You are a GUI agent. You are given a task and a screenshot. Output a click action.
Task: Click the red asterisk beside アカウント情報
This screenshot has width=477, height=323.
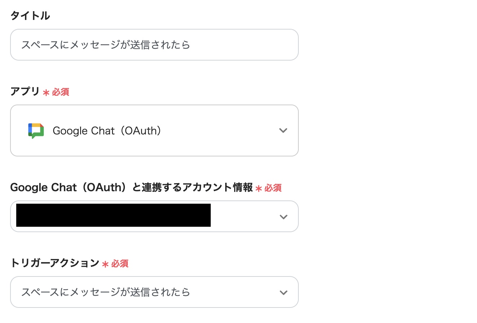point(258,189)
